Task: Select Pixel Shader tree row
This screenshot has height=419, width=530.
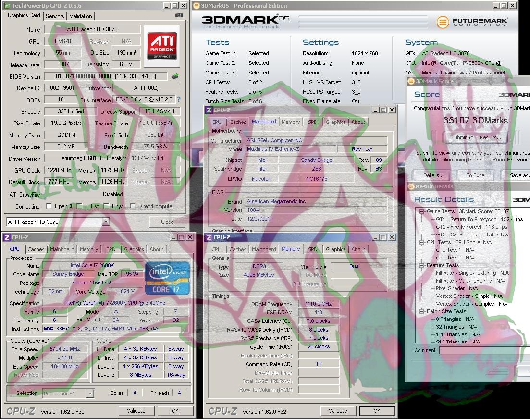Action: pyautogui.click(x=456, y=288)
